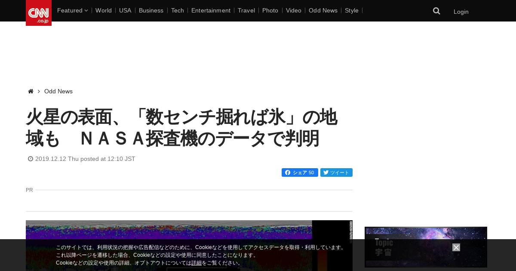Open the Entertainment section
The image size is (516, 271).
pyautogui.click(x=211, y=10)
